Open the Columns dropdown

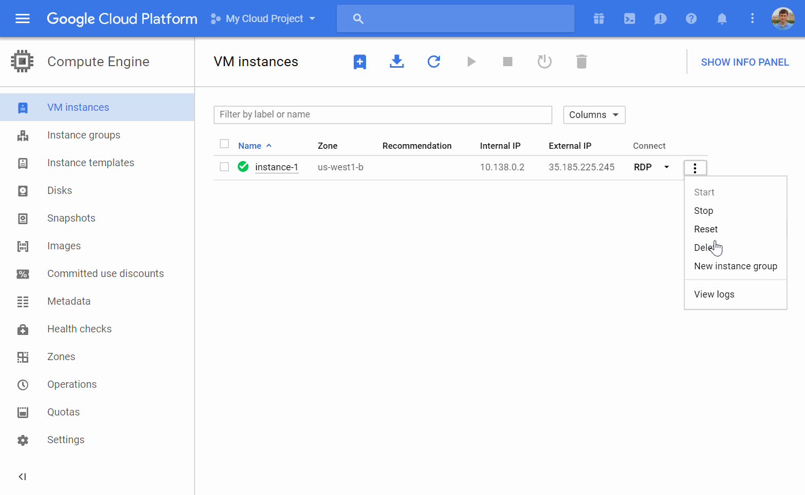pos(594,115)
